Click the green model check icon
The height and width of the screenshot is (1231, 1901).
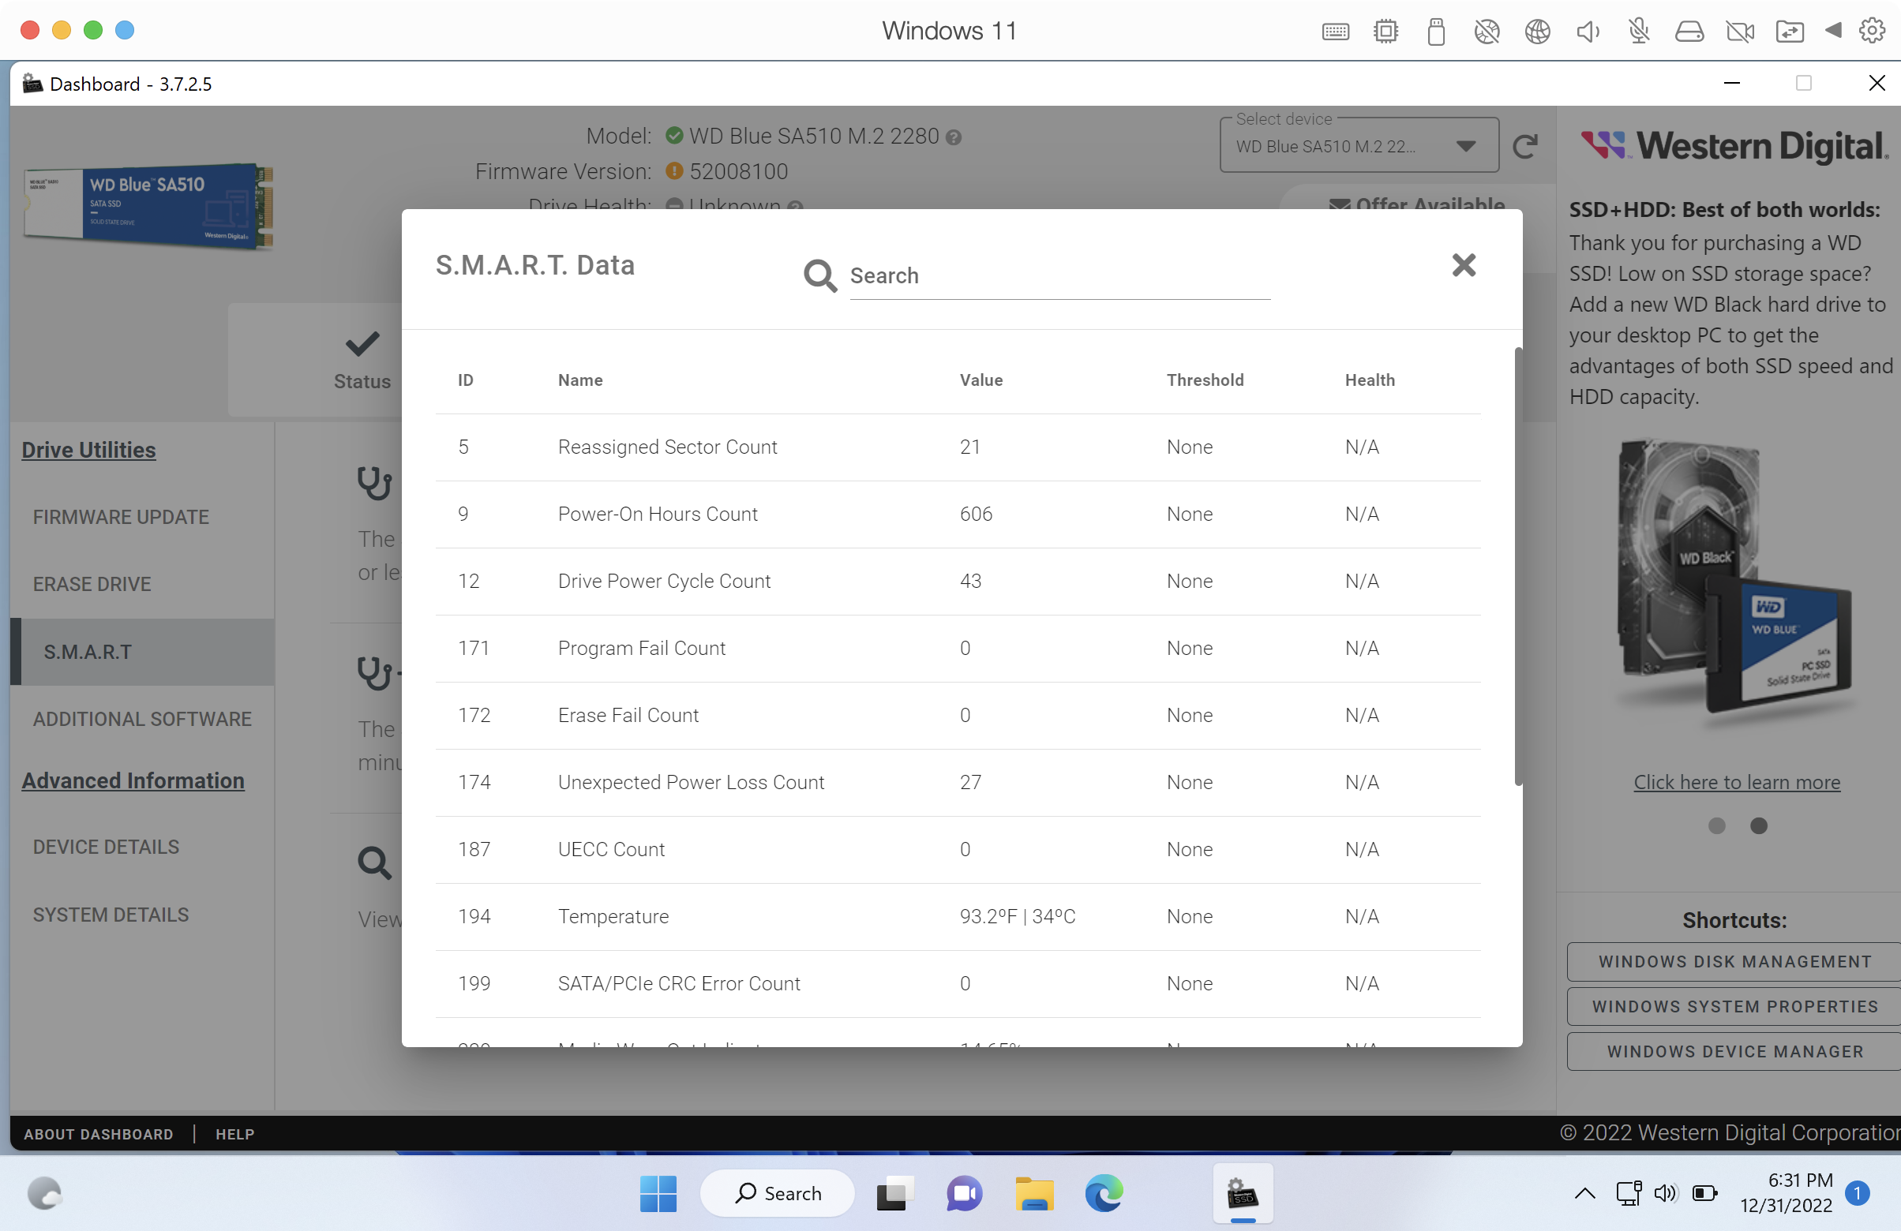[x=673, y=135]
